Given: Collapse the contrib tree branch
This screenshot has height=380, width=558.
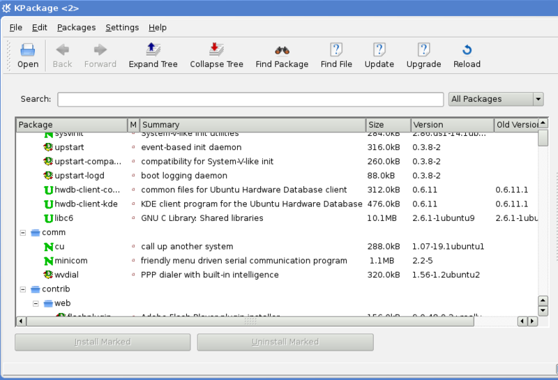Looking at the screenshot, I should click(23, 289).
